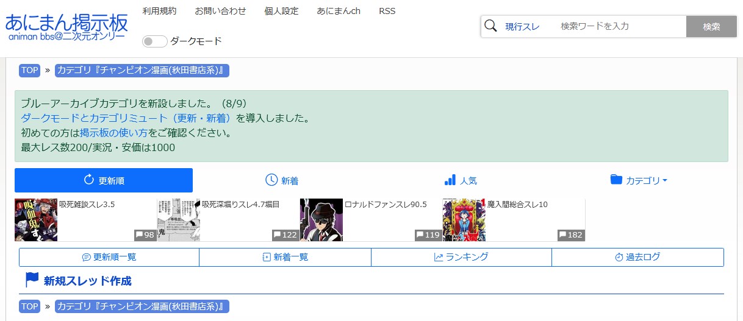Expand the カテゴリ dropdown caret
The image size is (743, 321).
665,181
